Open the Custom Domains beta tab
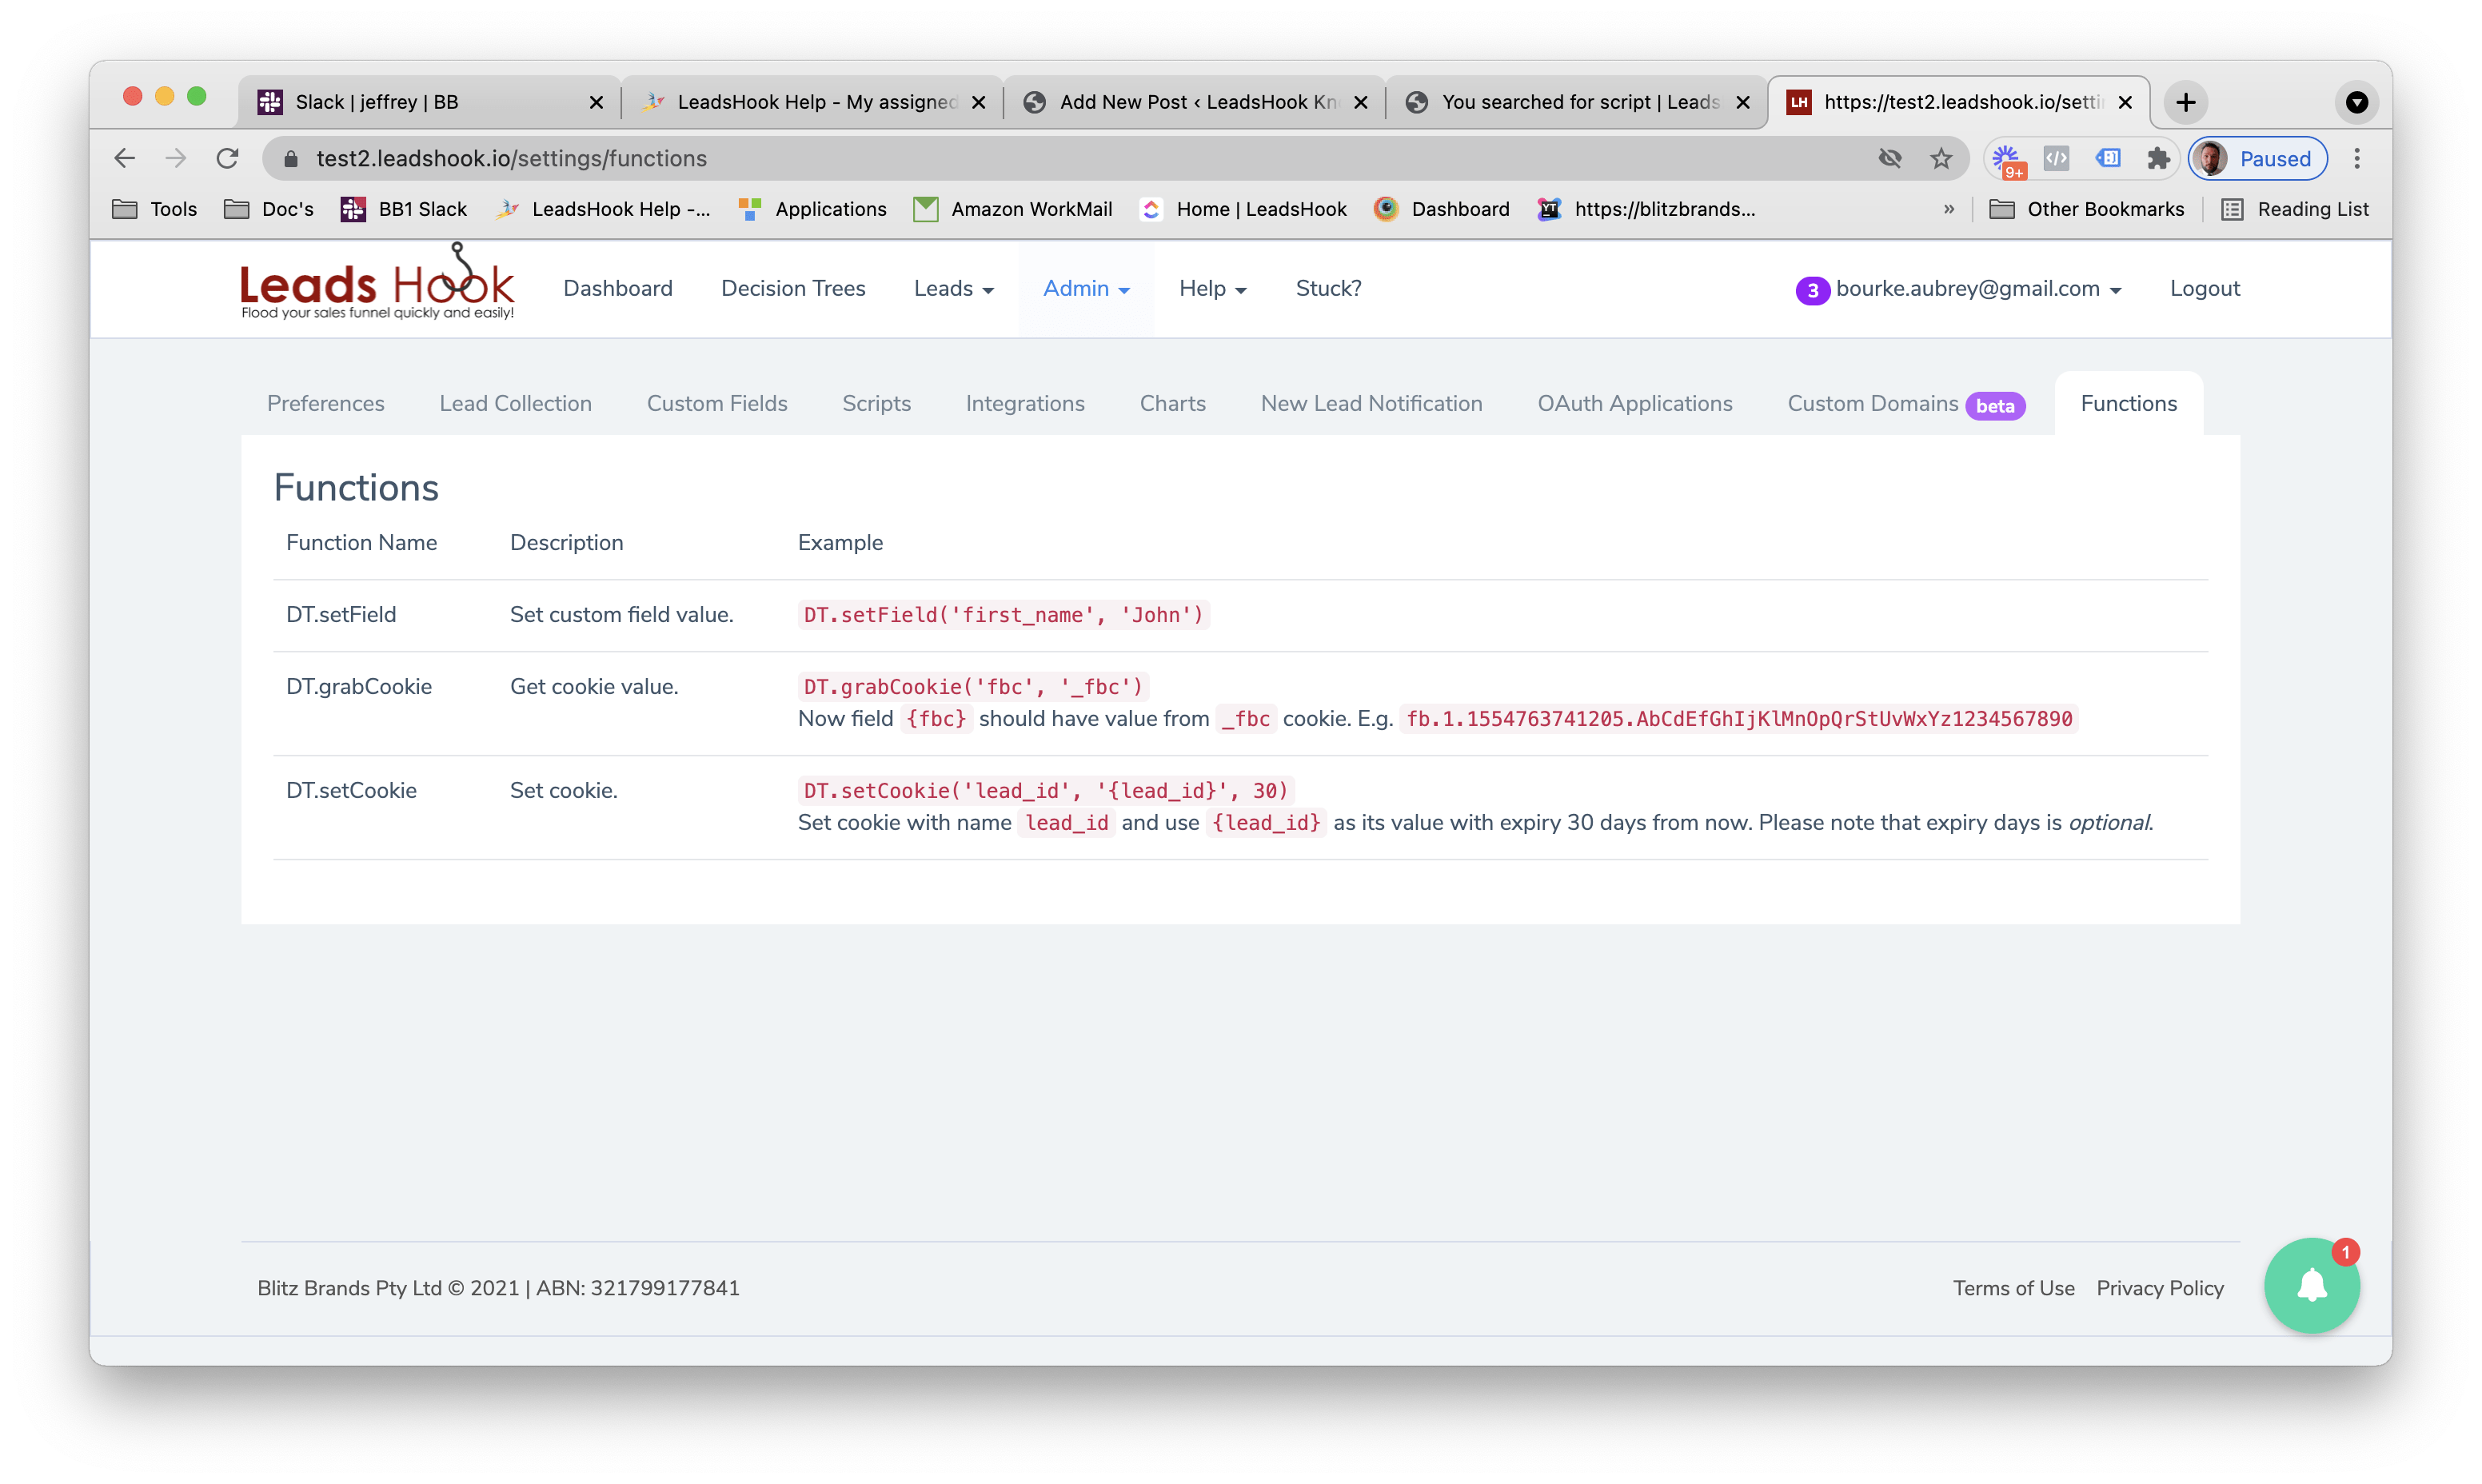Viewport: 2482px width, 1484px height. [1906, 404]
